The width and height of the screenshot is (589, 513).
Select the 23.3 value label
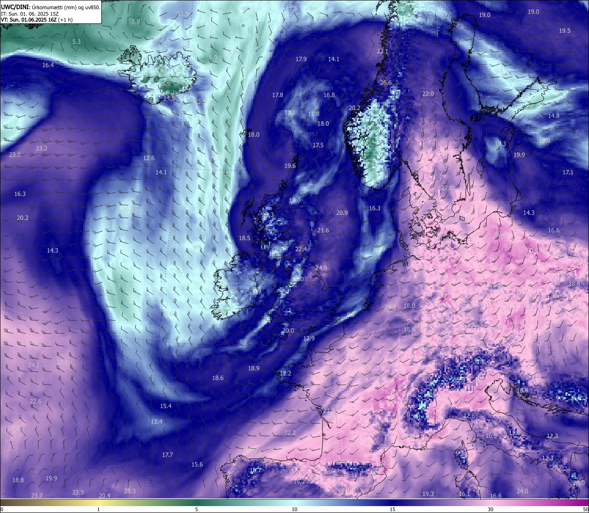[78, 493]
